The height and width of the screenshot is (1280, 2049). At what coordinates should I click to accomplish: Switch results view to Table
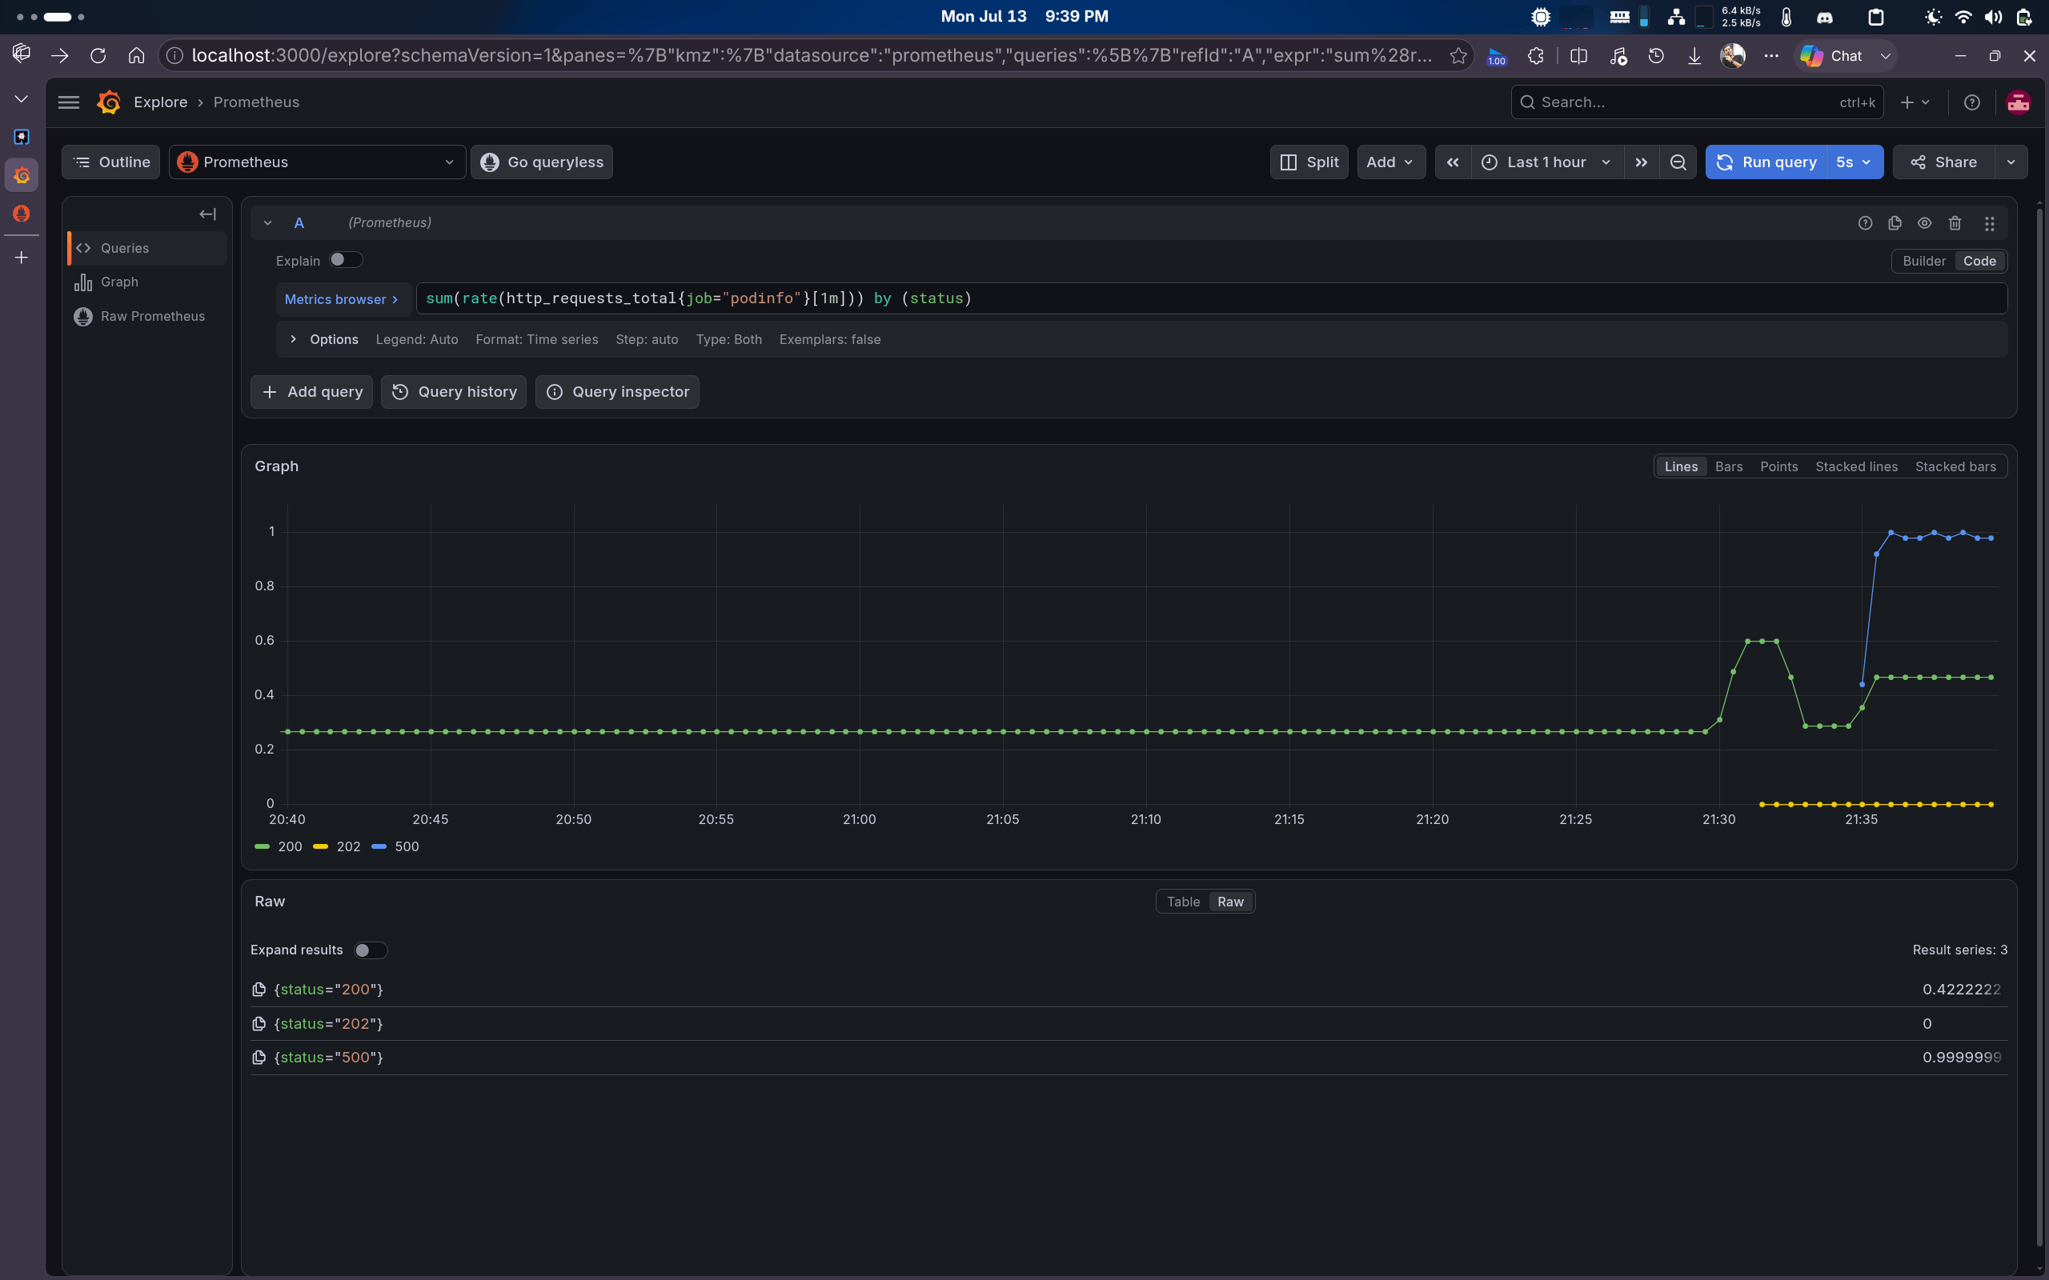click(x=1183, y=902)
